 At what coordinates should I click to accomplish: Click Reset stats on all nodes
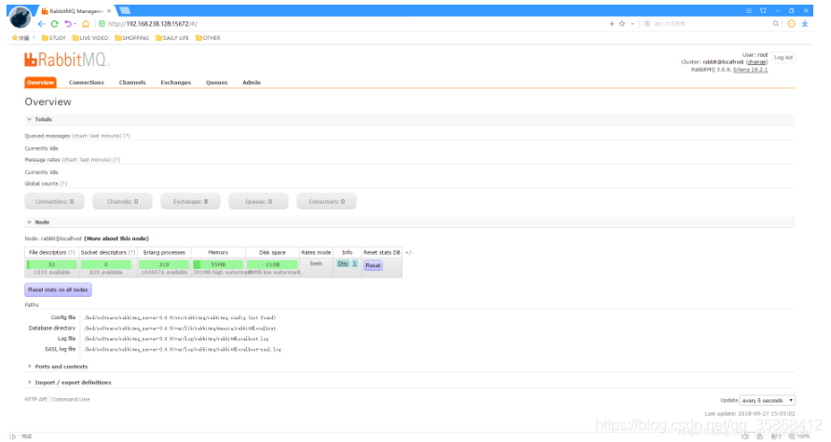pos(59,289)
